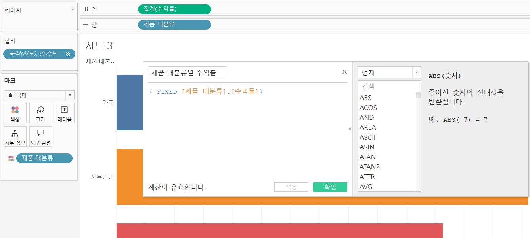Click the 필터 shelf header
The height and width of the screenshot is (238, 530).
pyautogui.click(x=10, y=41)
